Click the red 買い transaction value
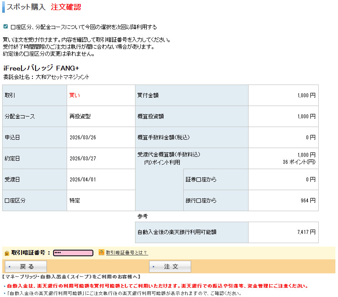The width and height of the screenshot is (338, 297). click(x=75, y=95)
